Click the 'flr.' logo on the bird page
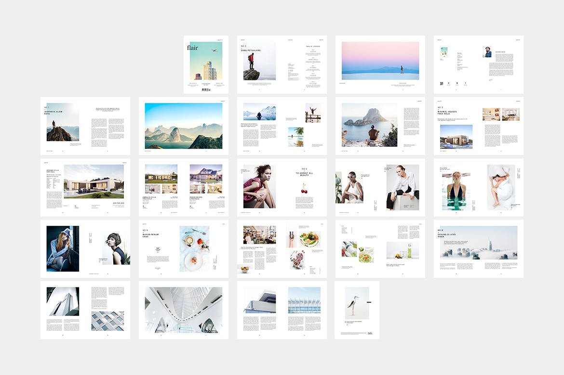Viewport: 564px width, 375px height. click(369, 333)
